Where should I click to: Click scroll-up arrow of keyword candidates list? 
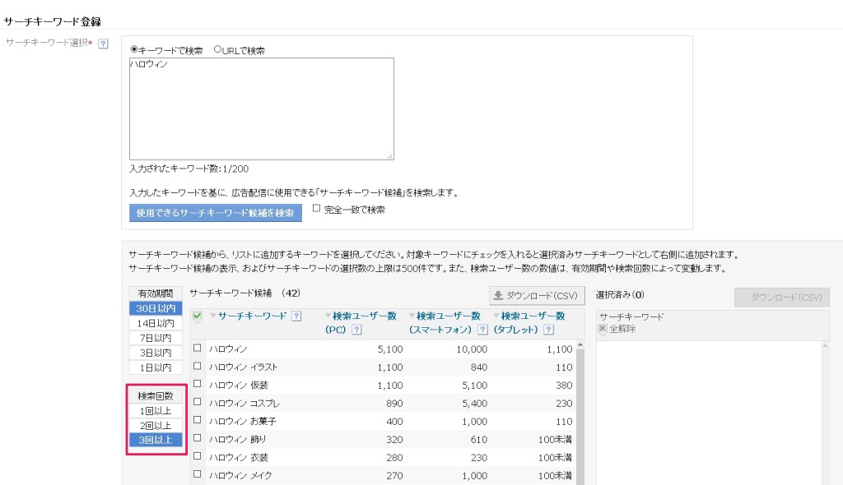click(x=580, y=344)
